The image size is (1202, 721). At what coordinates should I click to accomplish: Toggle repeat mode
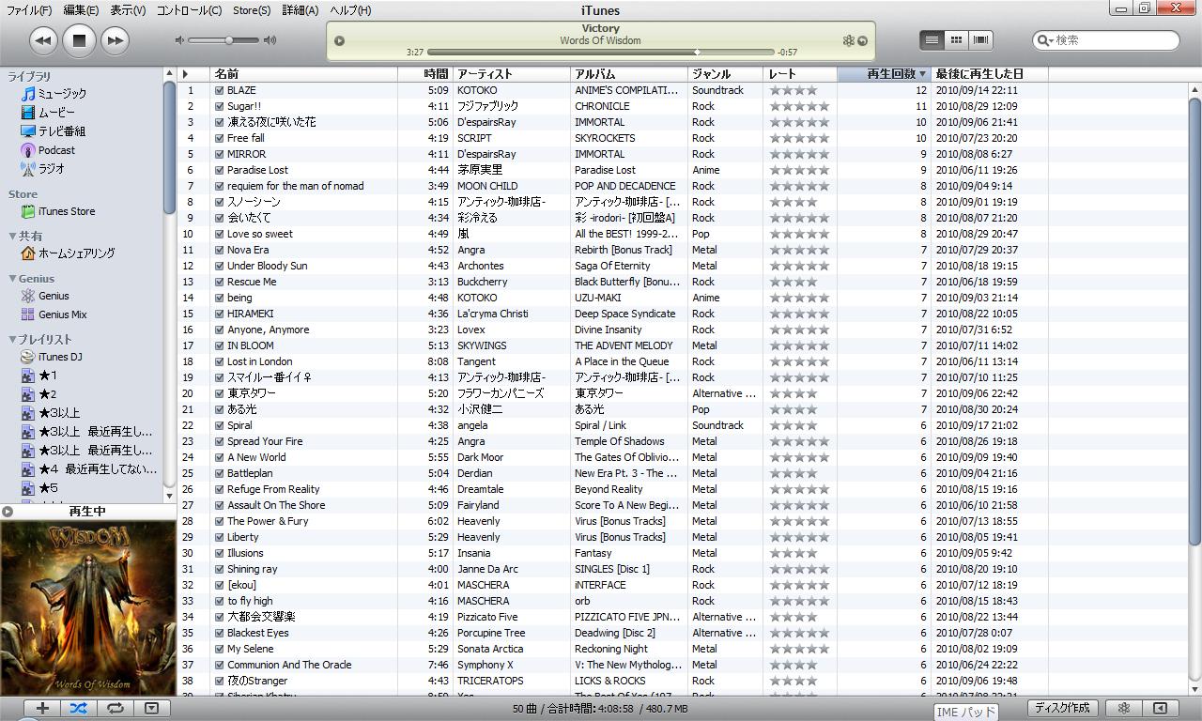[115, 709]
